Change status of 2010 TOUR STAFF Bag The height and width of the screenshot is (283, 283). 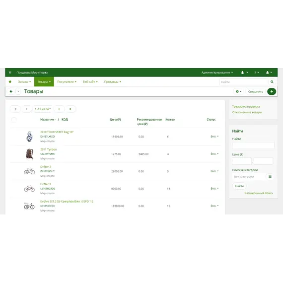[x=214, y=137]
